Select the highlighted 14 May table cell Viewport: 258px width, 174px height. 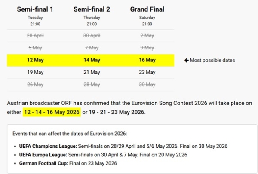tap(91, 60)
